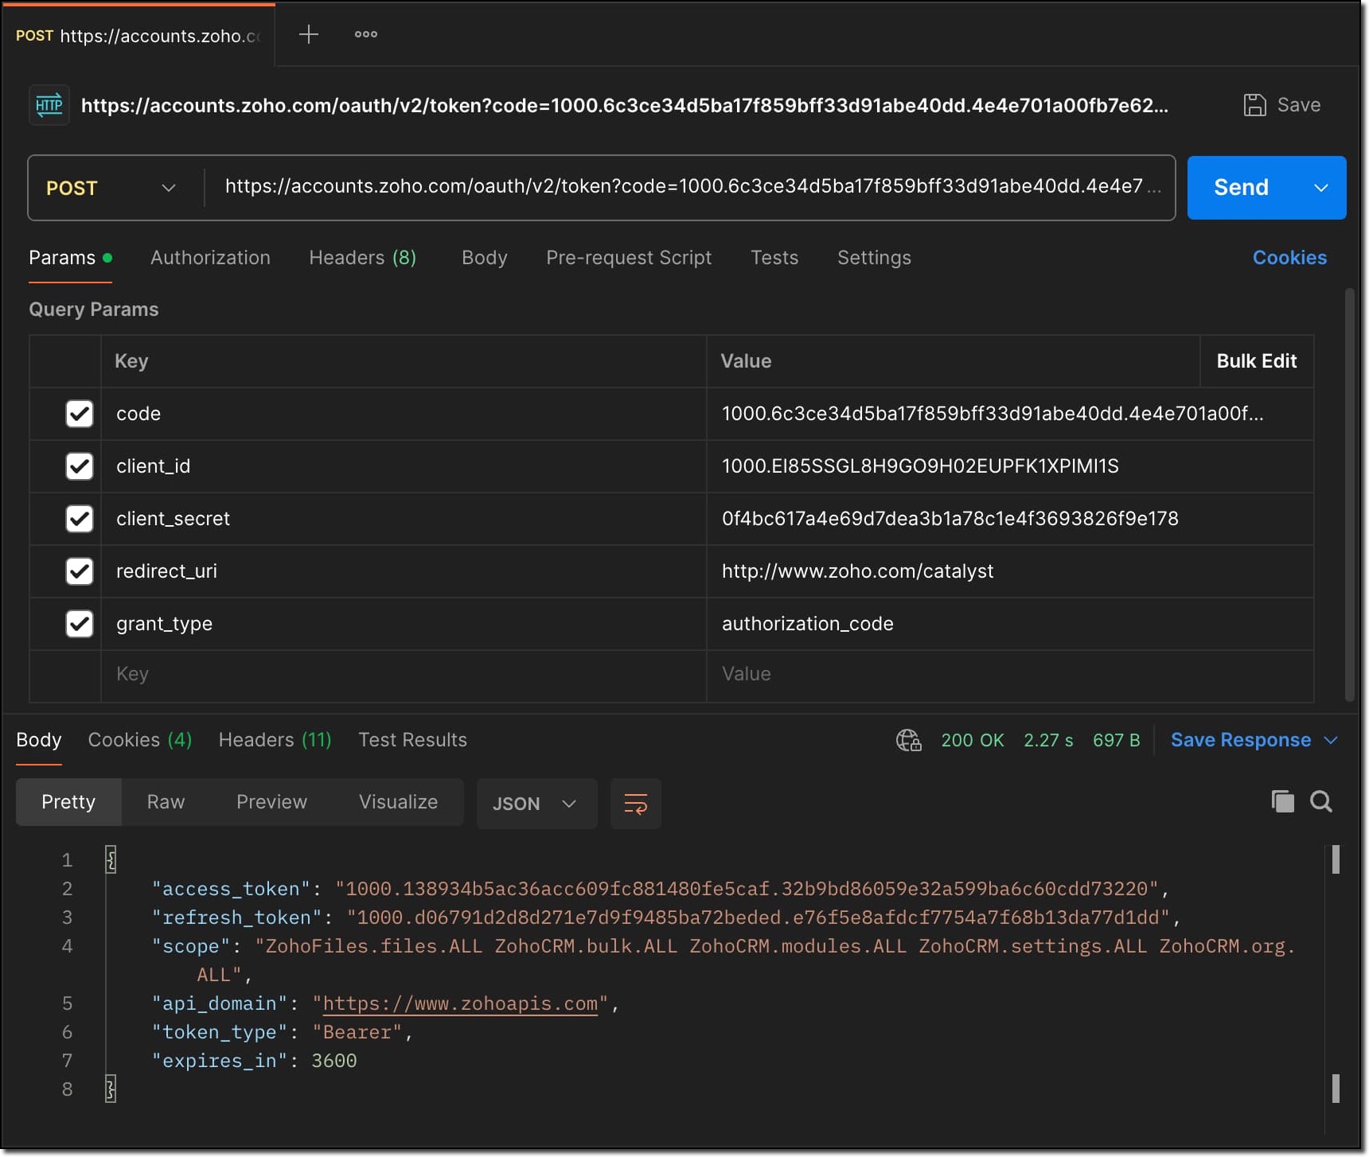
Task: Toggle line wrap icon in response
Action: 635,804
